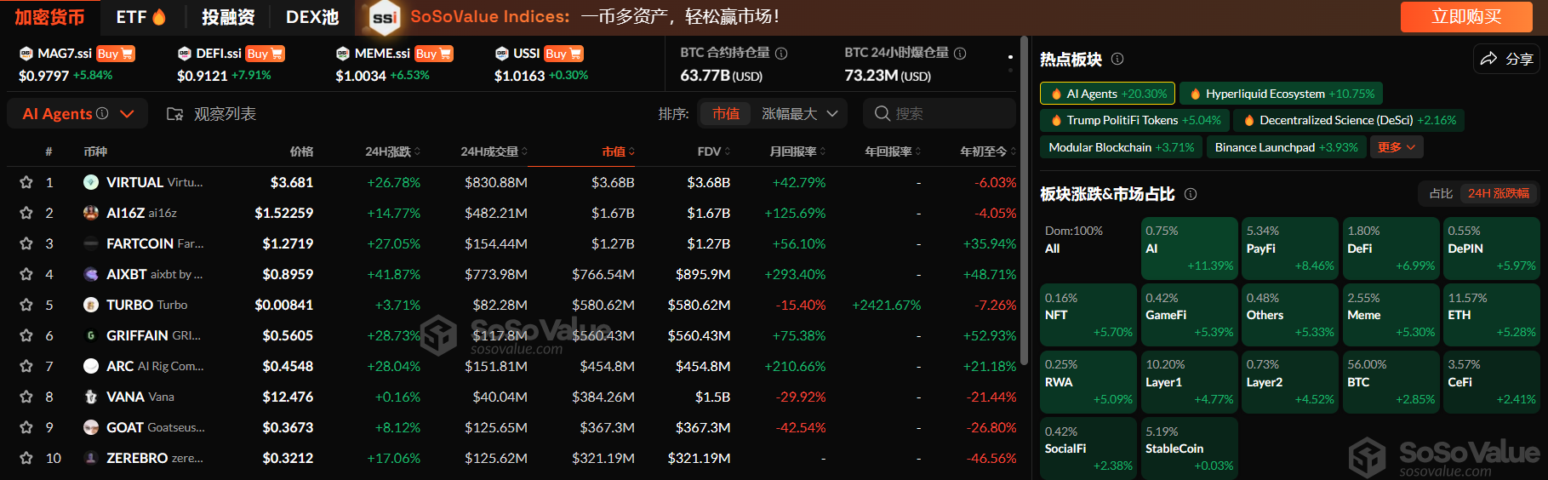1548x480 pixels.
Task: Click the info icon beside 板块涨跌&市场占比
Action: pyautogui.click(x=1191, y=194)
